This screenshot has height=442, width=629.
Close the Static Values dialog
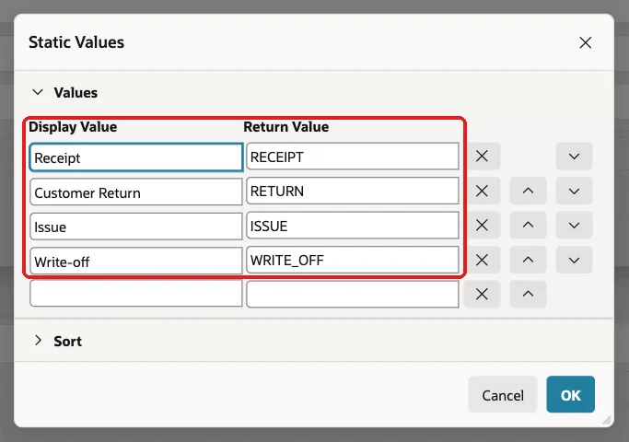click(586, 42)
